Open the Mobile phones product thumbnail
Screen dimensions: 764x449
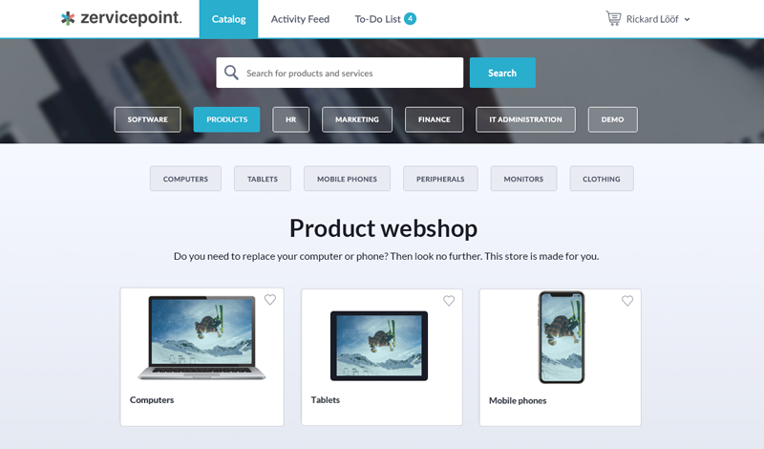pos(562,337)
